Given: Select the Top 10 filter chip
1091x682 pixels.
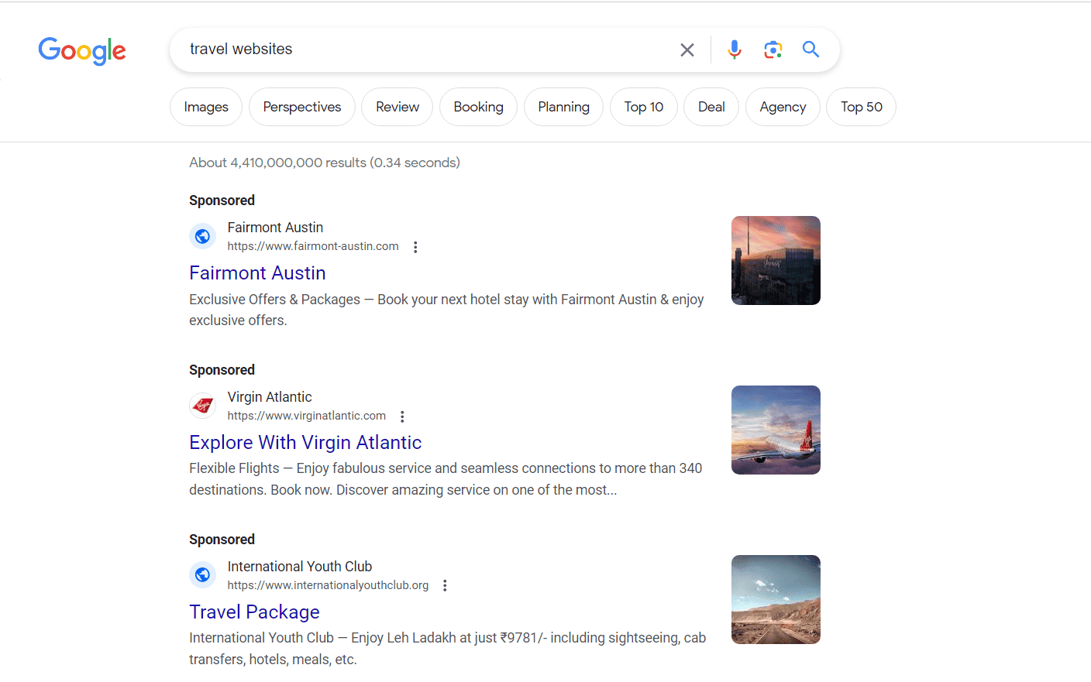Looking at the screenshot, I should point(644,107).
